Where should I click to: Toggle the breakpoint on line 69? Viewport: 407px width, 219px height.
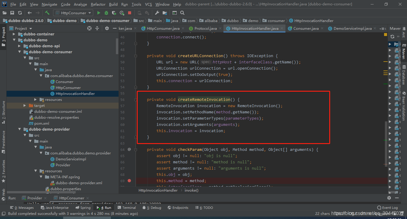click(129, 181)
